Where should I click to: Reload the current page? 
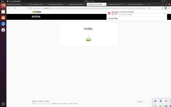[15, 8]
